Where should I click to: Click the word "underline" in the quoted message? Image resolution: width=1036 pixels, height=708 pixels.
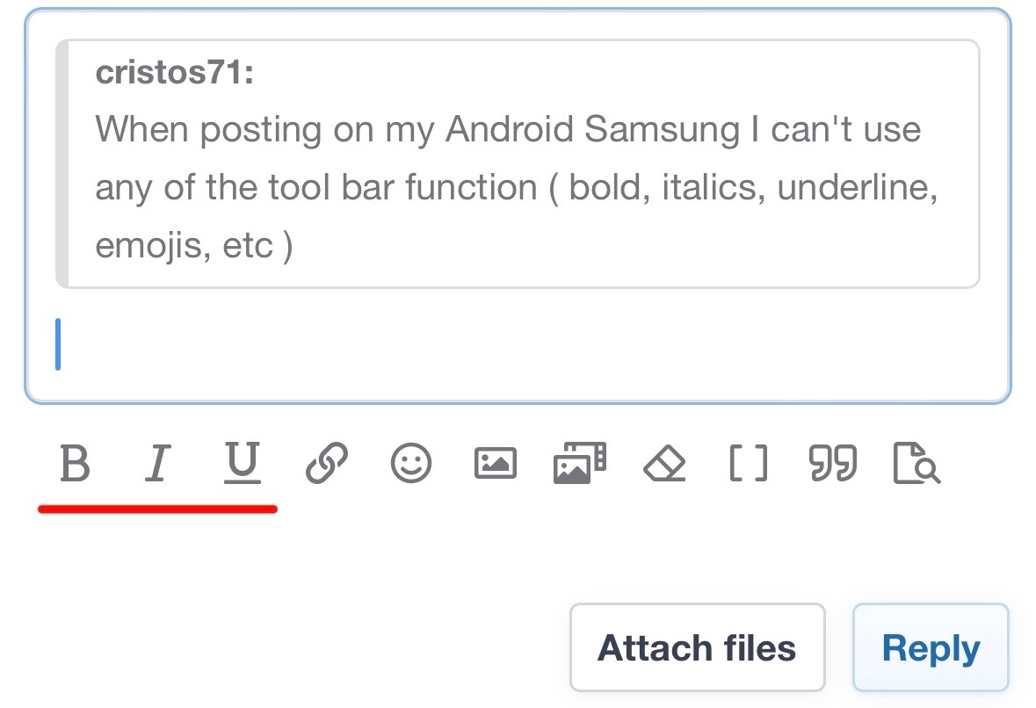click(x=857, y=188)
